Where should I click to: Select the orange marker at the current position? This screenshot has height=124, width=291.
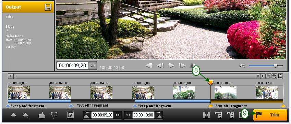tap(210, 106)
